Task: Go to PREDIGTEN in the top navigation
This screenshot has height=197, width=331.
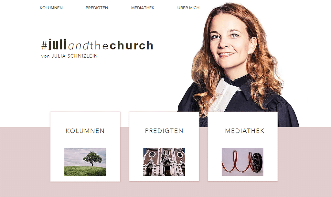Action: tap(97, 8)
